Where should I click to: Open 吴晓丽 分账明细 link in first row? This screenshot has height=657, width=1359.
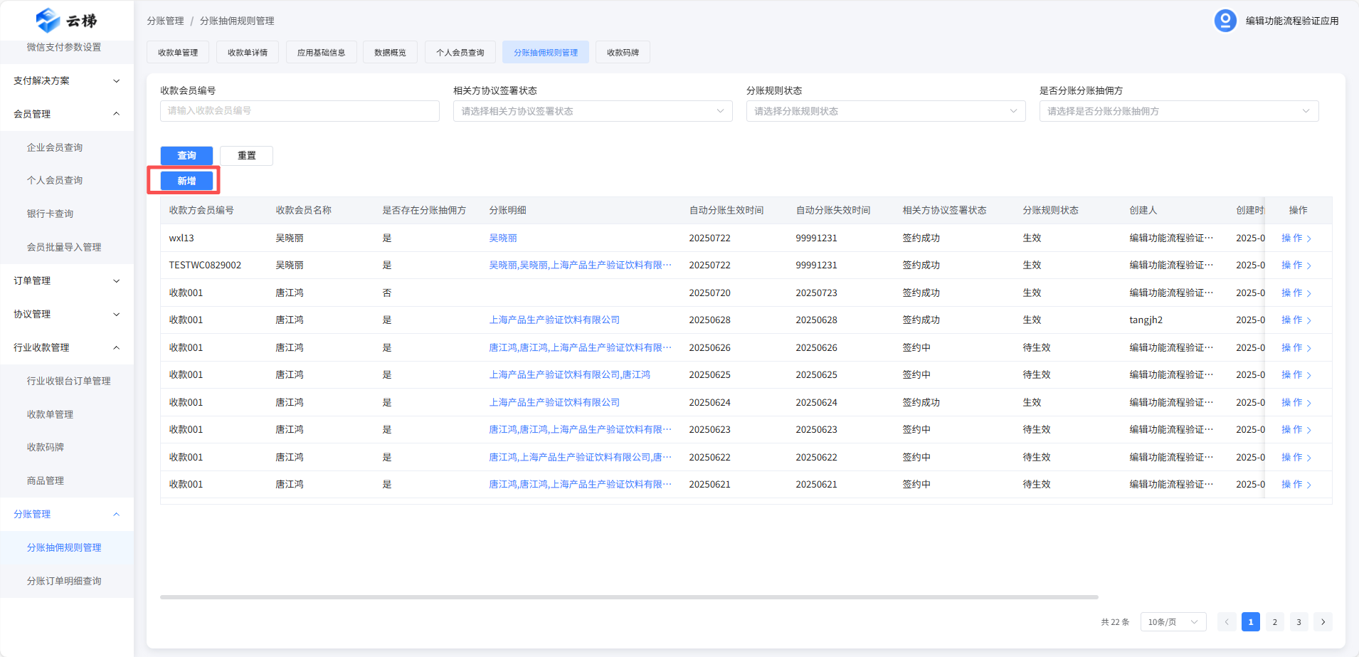503,238
